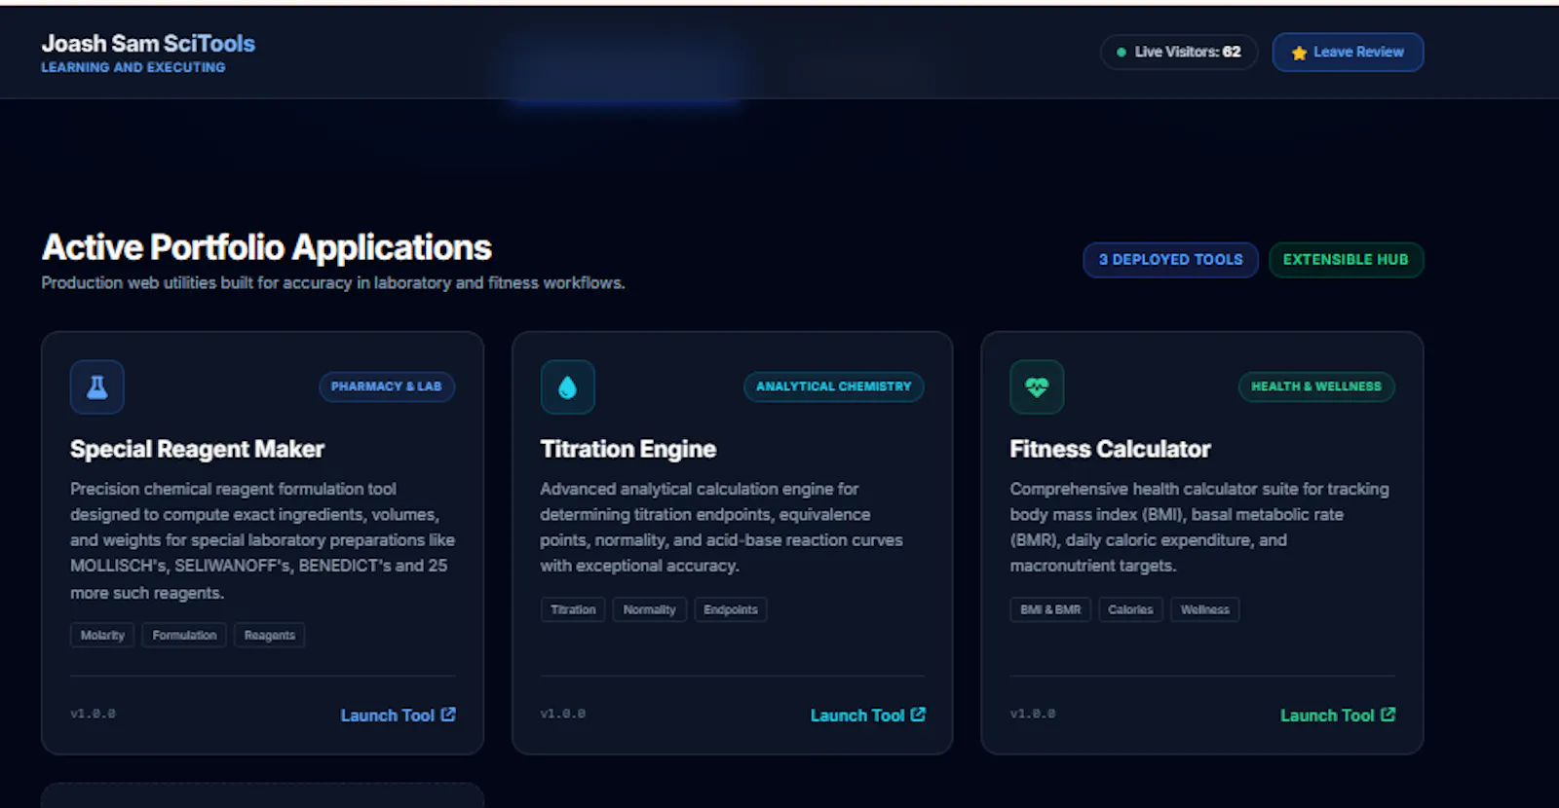Click the Pharmacy & Lab category badge

pyautogui.click(x=387, y=386)
